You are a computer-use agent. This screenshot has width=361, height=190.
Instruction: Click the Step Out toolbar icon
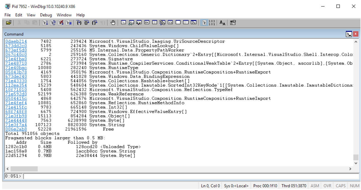pos(95,23)
